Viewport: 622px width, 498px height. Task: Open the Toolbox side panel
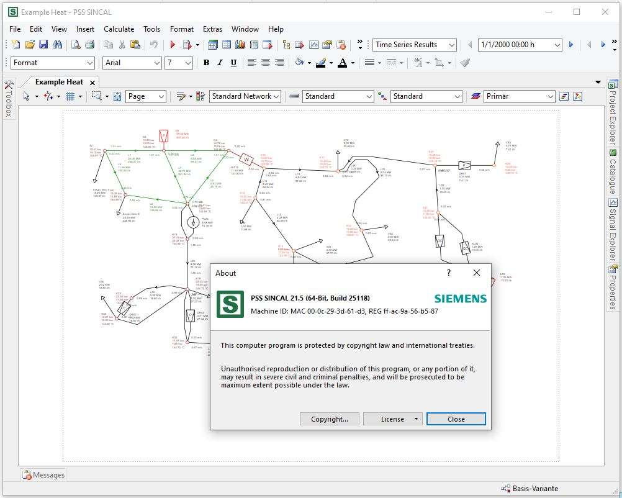coord(9,99)
